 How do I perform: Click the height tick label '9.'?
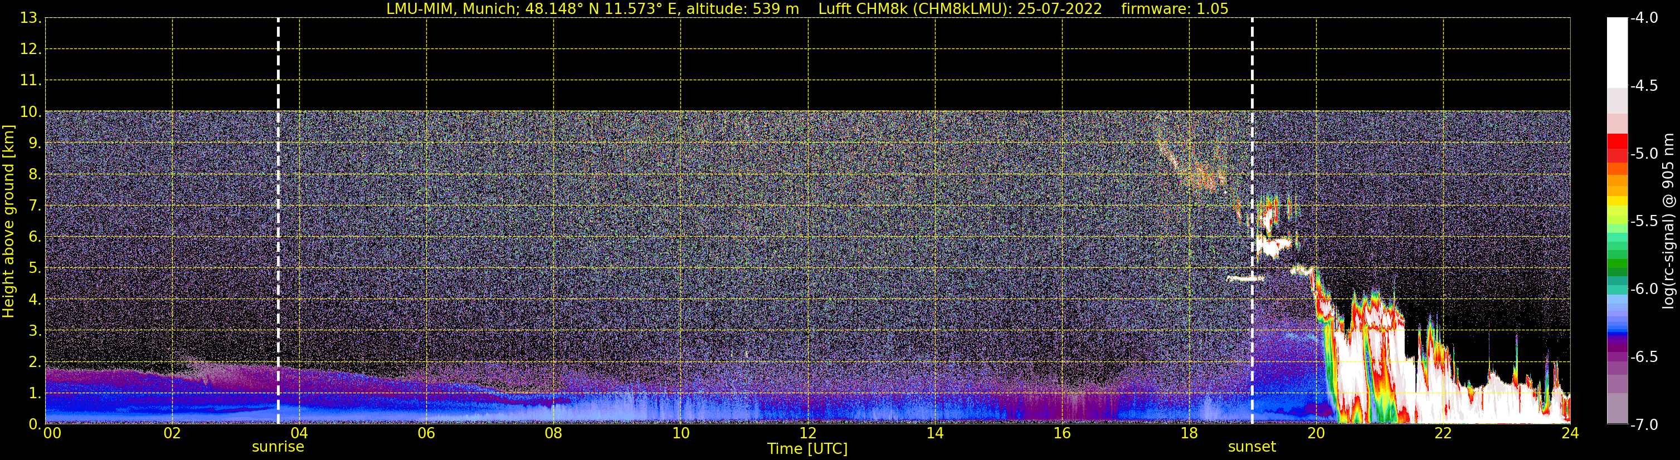[35, 143]
